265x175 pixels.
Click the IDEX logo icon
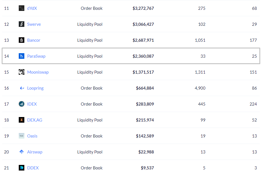(x=22, y=104)
